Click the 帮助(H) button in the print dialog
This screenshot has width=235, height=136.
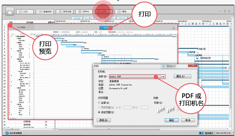click(x=104, y=120)
